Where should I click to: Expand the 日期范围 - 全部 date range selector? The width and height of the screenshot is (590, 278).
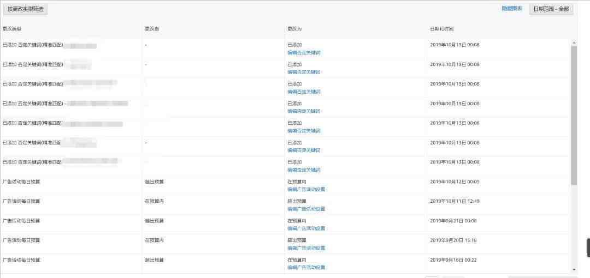click(x=551, y=9)
